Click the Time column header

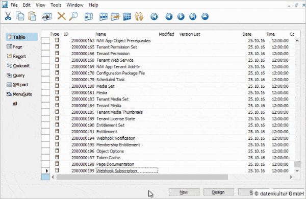click(270, 34)
